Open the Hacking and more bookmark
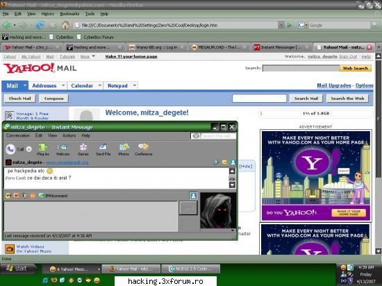The width and height of the screenshot is (382, 286). (x=24, y=37)
